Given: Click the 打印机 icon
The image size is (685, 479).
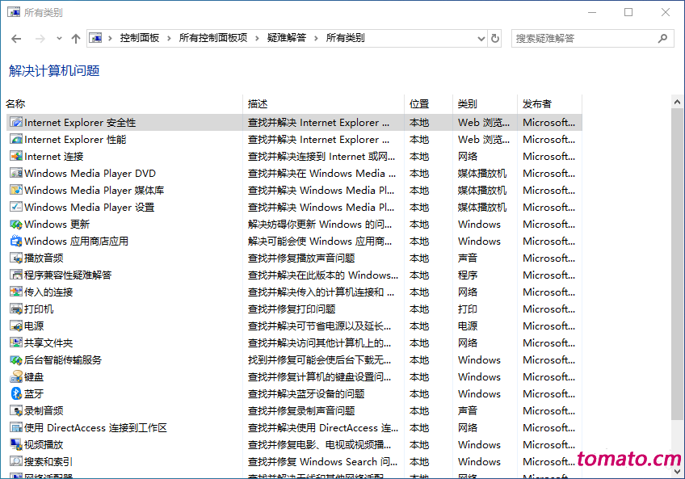Looking at the screenshot, I should pyautogui.click(x=16, y=309).
